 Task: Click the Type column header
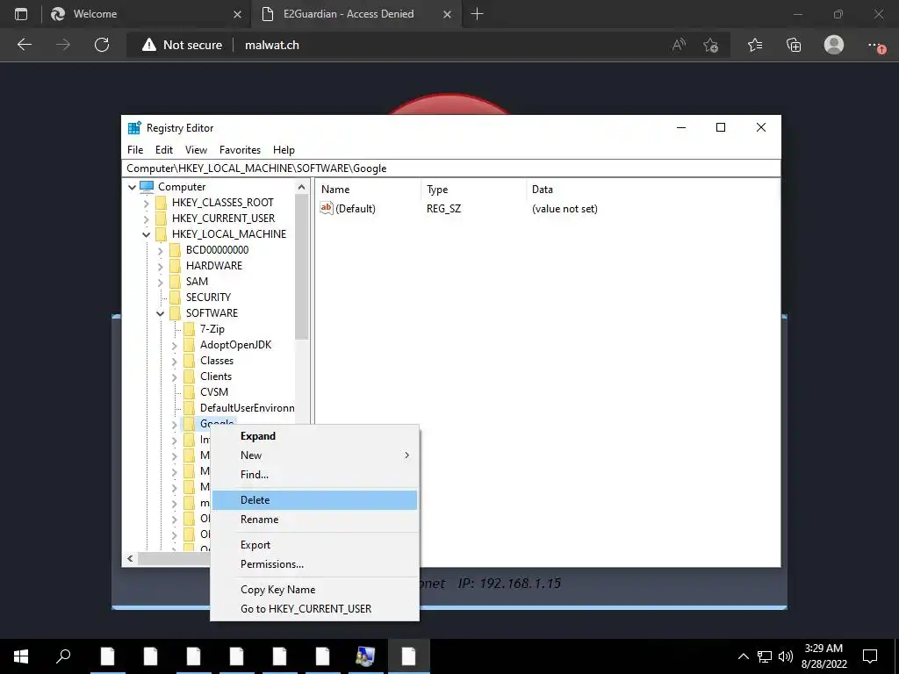[473, 190]
